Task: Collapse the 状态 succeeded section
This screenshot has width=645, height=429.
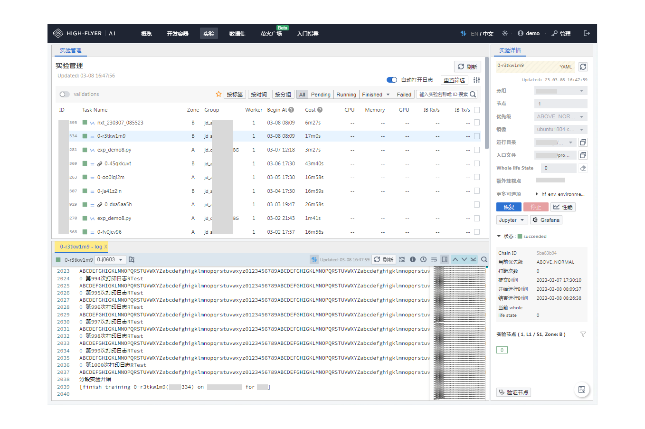Action: pos(499,236)
